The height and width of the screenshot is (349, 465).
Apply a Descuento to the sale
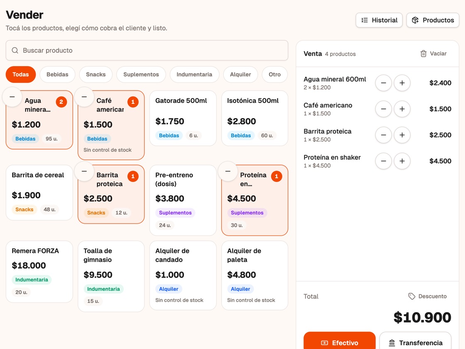point(428,296)
